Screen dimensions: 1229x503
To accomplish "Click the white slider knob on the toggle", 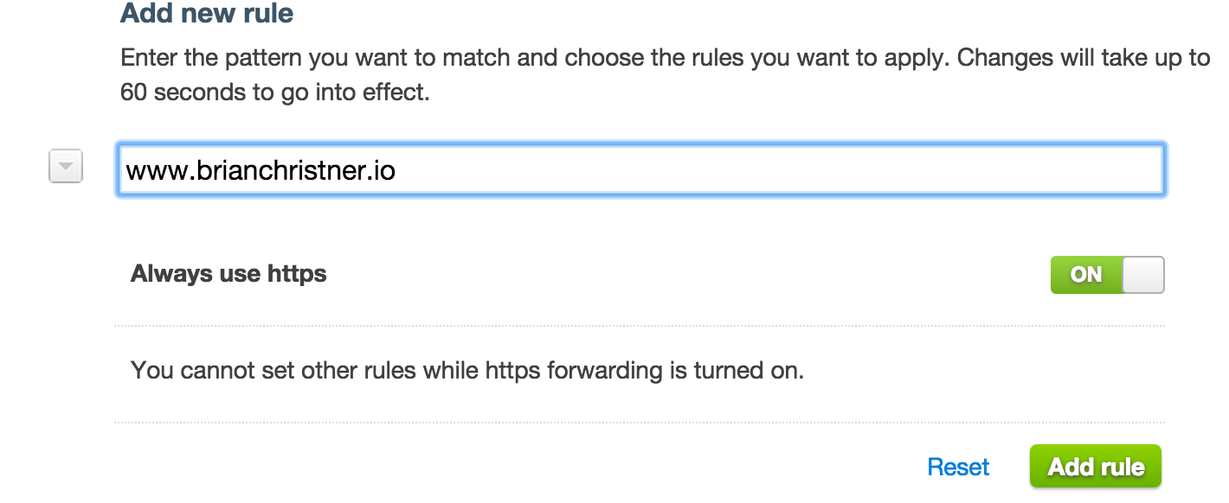I will pos(1142,274).
